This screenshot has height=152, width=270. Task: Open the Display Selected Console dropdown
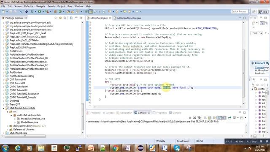(x=238, y=118)
